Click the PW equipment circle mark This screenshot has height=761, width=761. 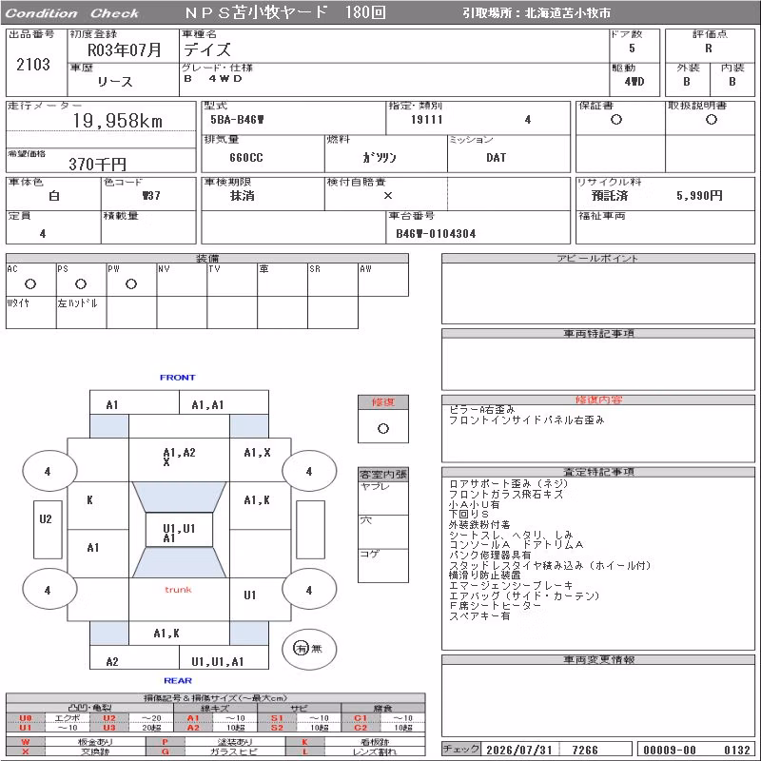[131, 284]
